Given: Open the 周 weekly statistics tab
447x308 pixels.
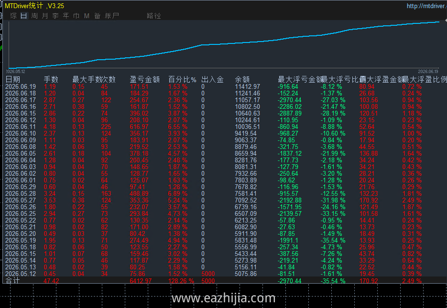Looking at the screenshot, I should 34,16.
